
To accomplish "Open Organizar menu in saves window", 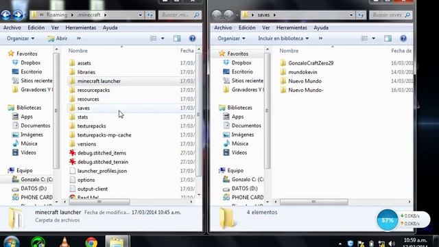I will 231,38.
